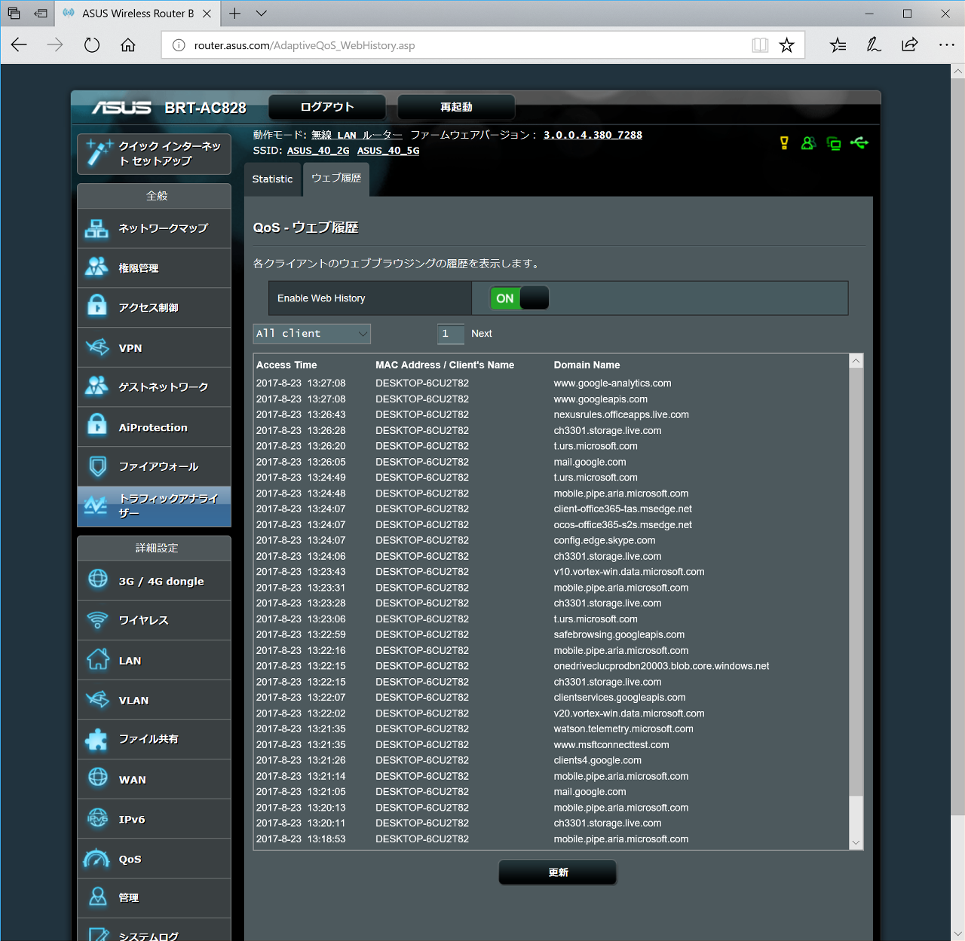The width and height of the screenshot is (965, 941).
Task: Click the ログアウト button
Action: tap(327, 107)
